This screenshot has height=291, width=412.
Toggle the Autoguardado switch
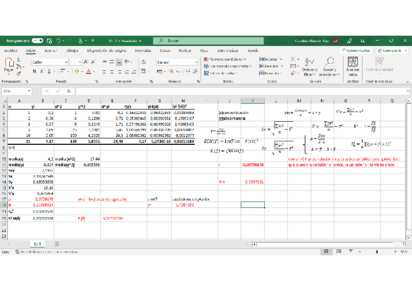tap(37, 41)
